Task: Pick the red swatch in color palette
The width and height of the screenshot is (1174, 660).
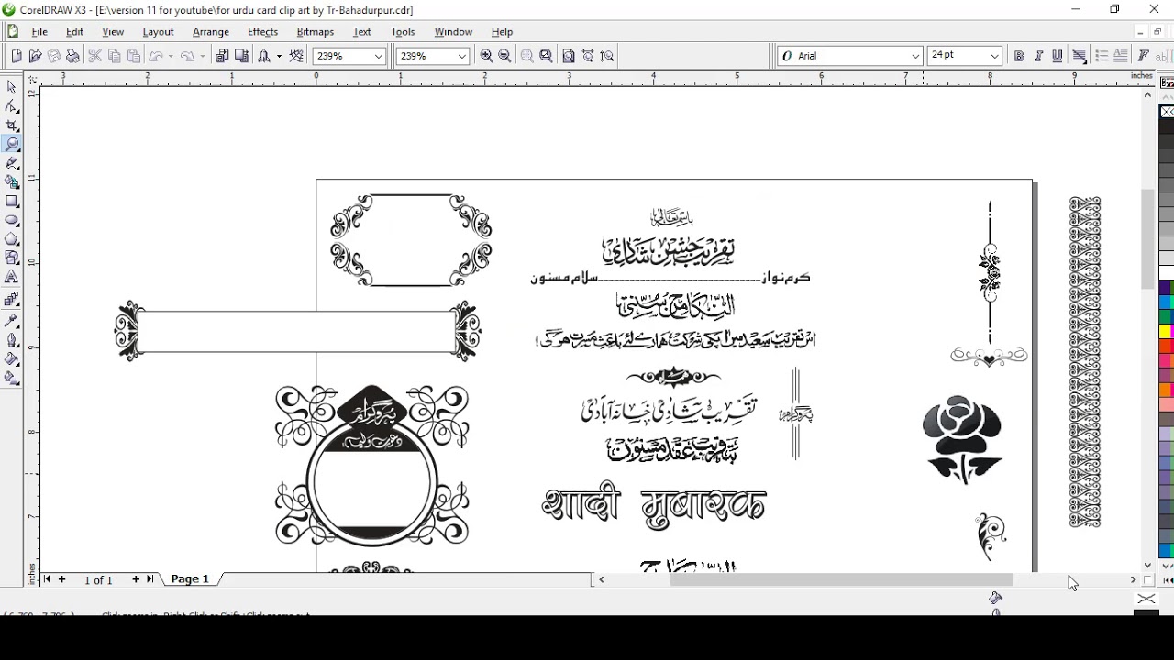Action: (x=1164, y=346)
